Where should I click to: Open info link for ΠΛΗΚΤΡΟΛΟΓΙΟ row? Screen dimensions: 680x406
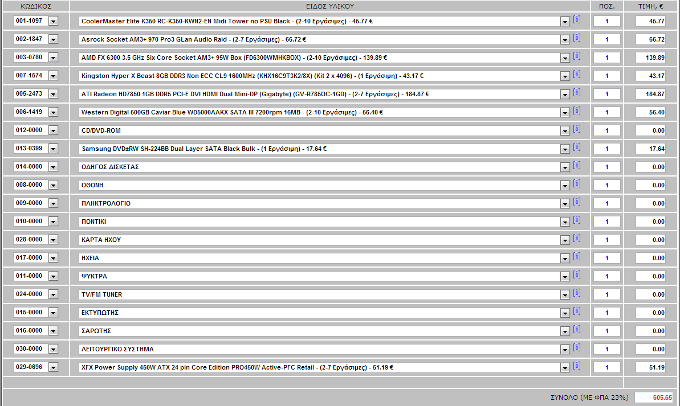(576, 202)
